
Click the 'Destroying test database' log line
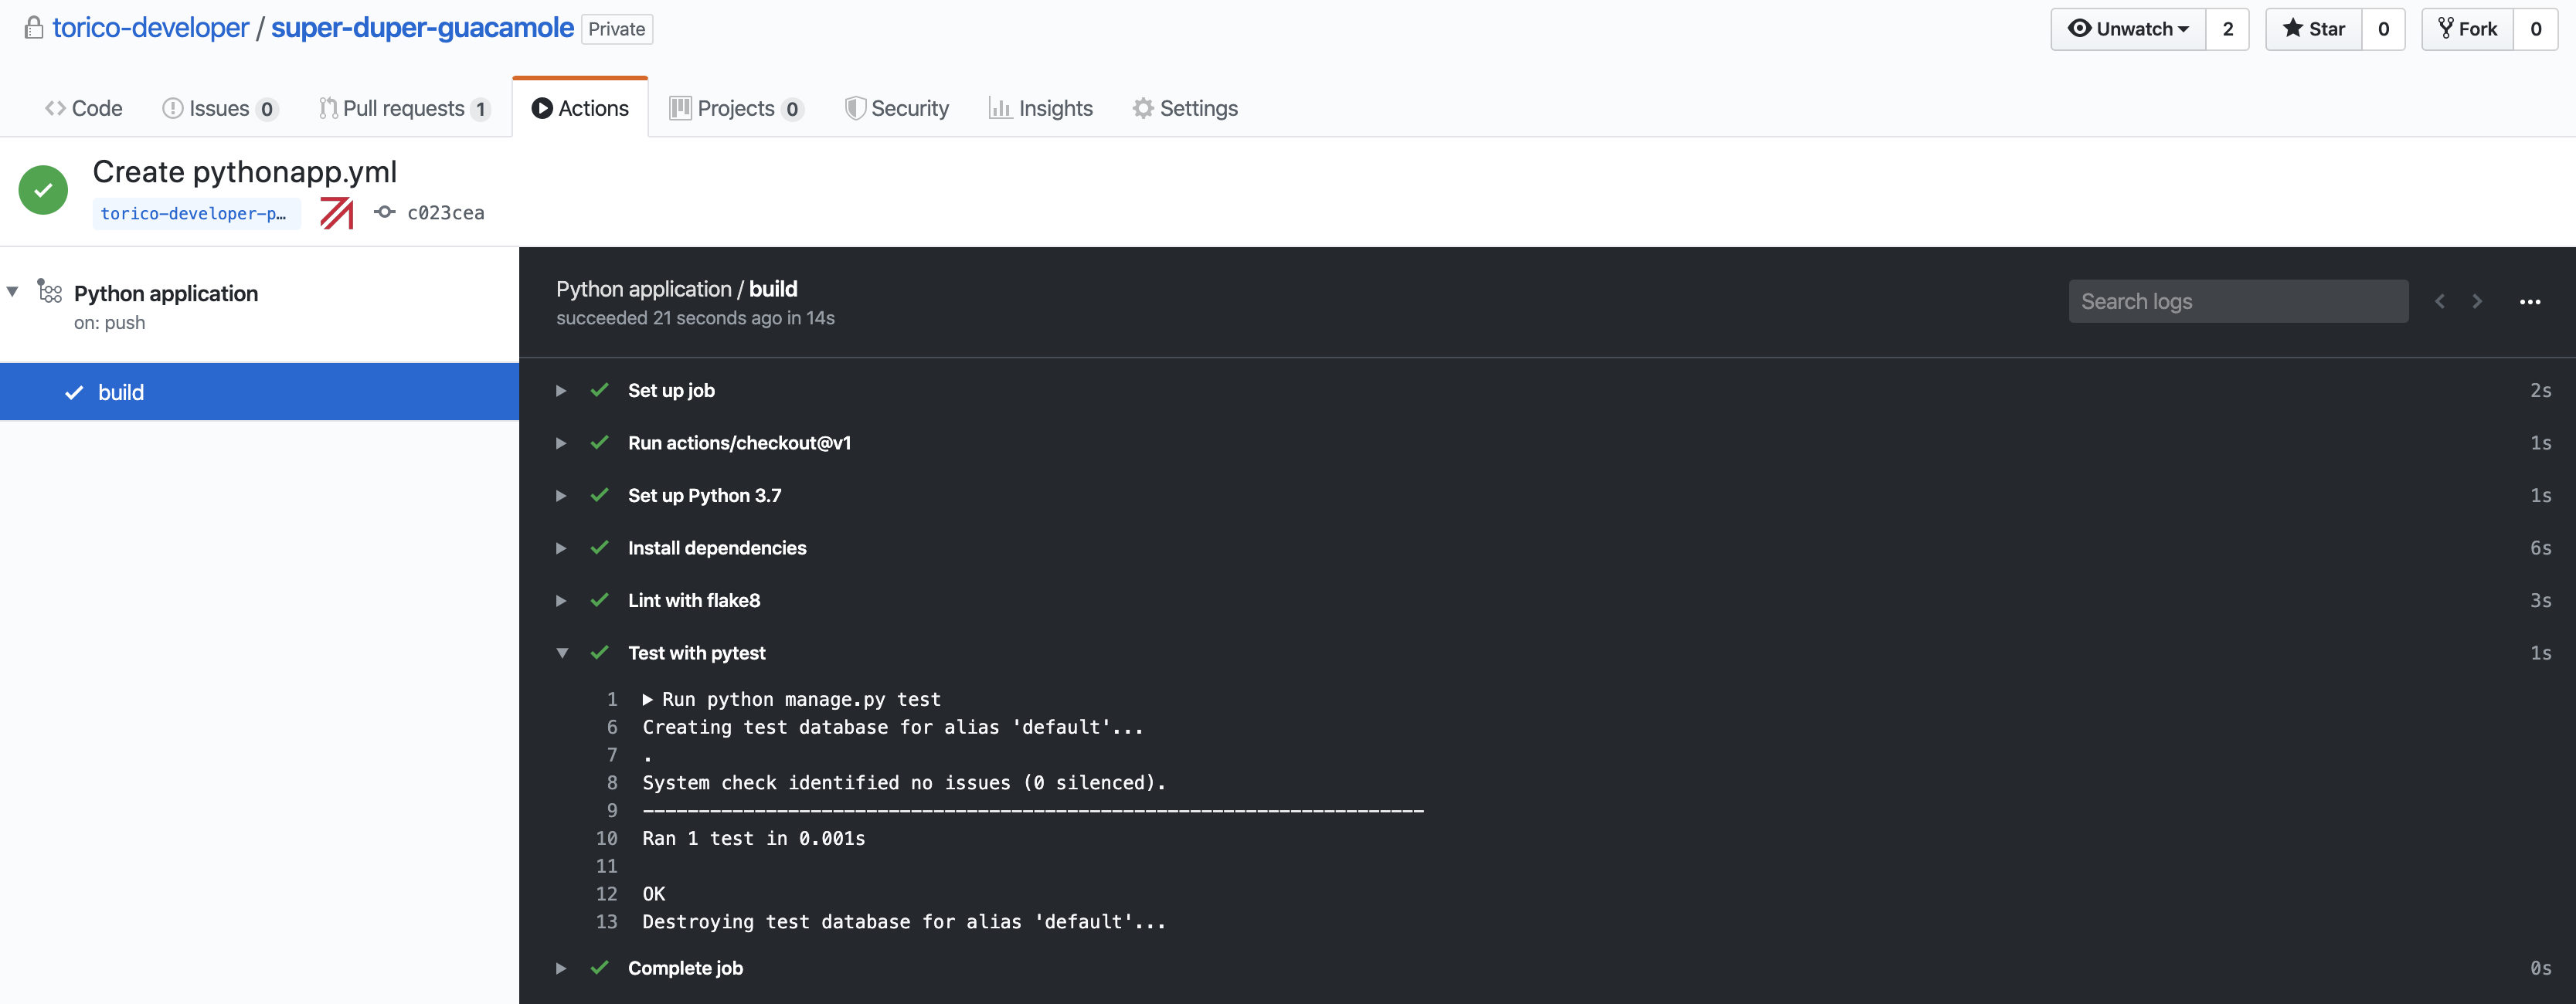tap(904, 922)
